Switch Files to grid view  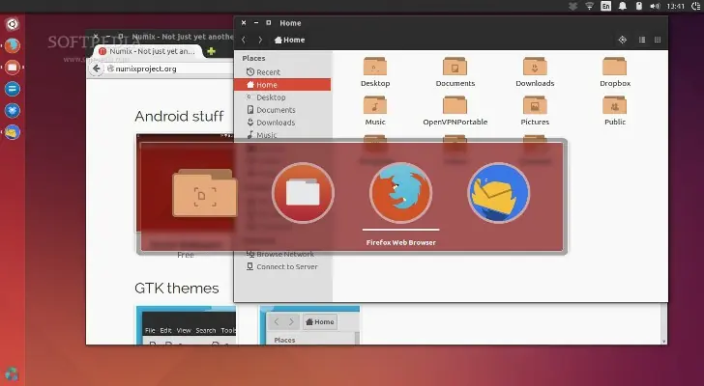tap(658, 40)
